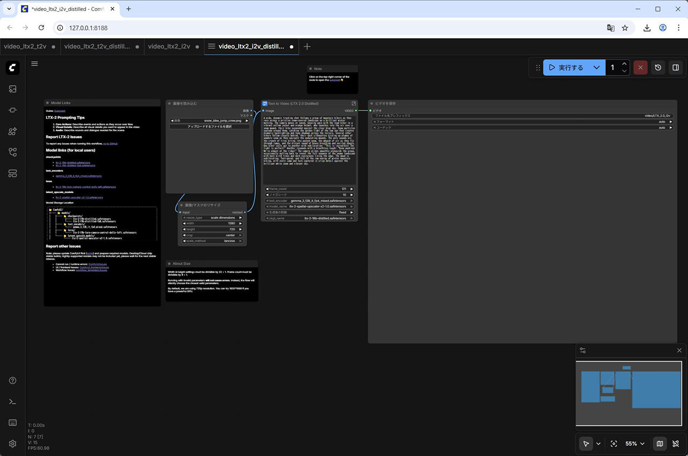Viewport: 688px width, 456px height.
Task: Switch to the video_ltx2_t2v tab
Action: tap(25, 46)
